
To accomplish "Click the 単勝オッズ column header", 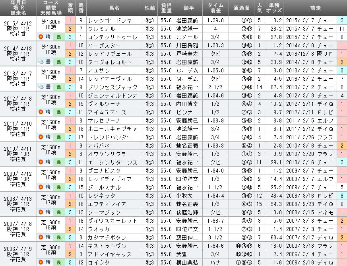I will click(x=274, y=8).
